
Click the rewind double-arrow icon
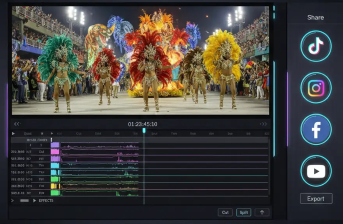(x=17, y=124)
